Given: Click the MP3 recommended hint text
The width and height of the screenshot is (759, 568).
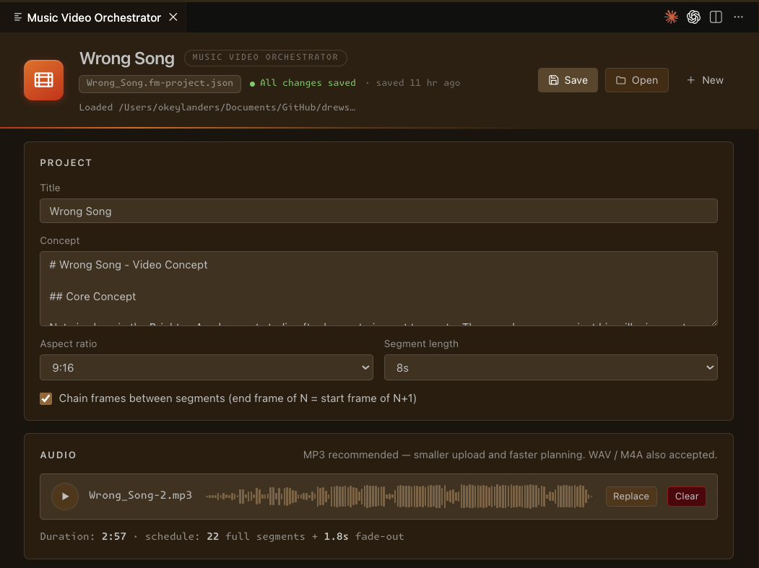Looking at the screenshot, I should pos(510,455).
